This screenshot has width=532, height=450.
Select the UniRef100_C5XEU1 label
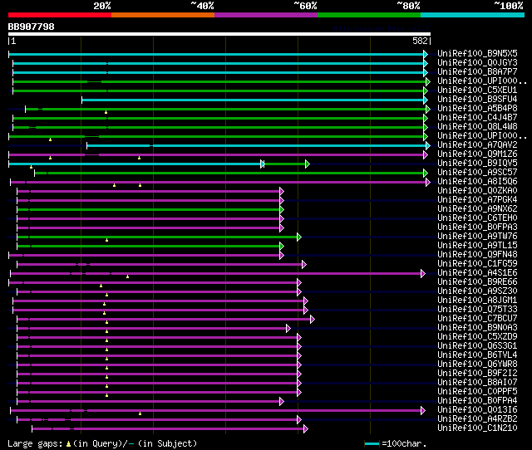coord(477,90)
